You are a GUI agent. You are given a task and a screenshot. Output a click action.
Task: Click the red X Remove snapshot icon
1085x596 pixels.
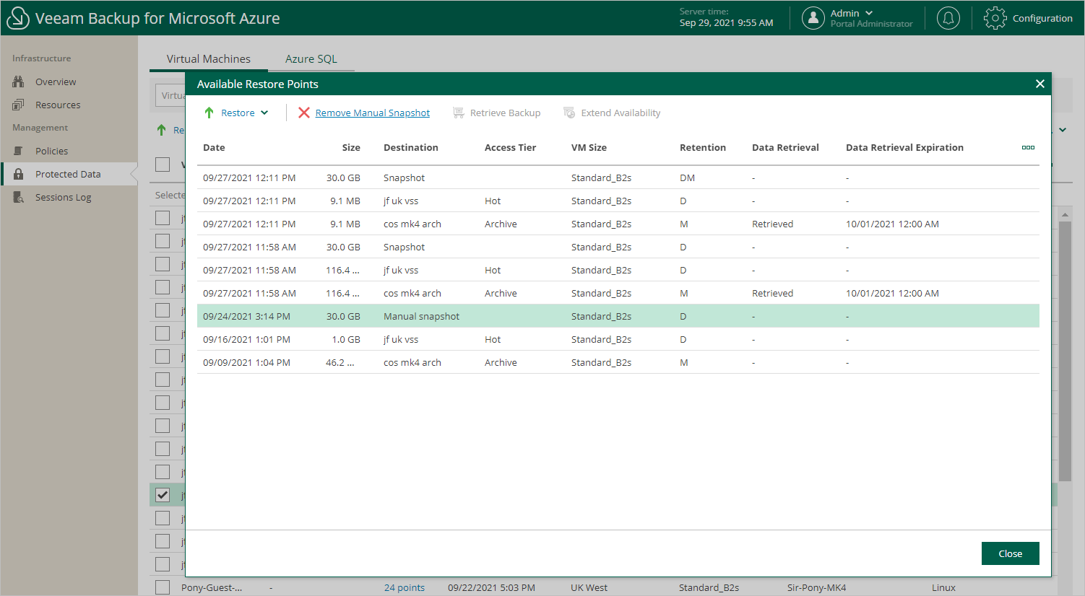click(x=304, y=113)
